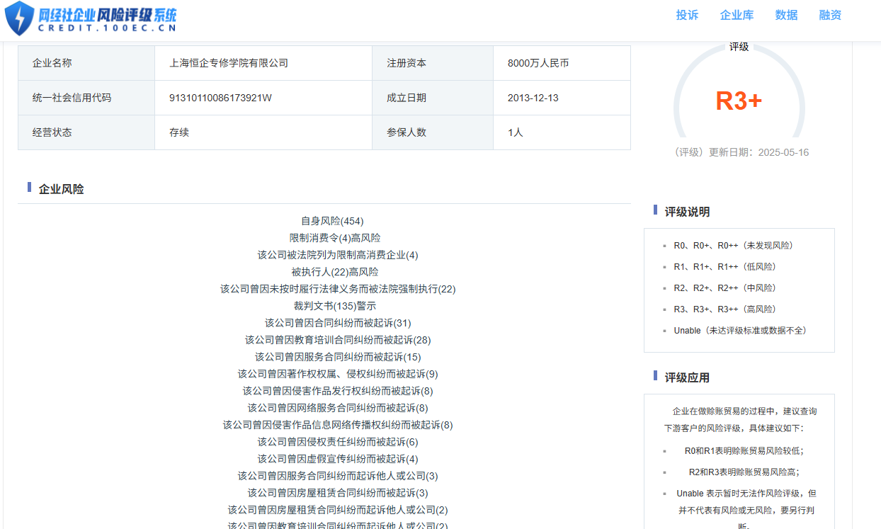Screen dimensions: 881x529
Task: Click the 注册资本 label cell
Action: click(x=433, y=63)
